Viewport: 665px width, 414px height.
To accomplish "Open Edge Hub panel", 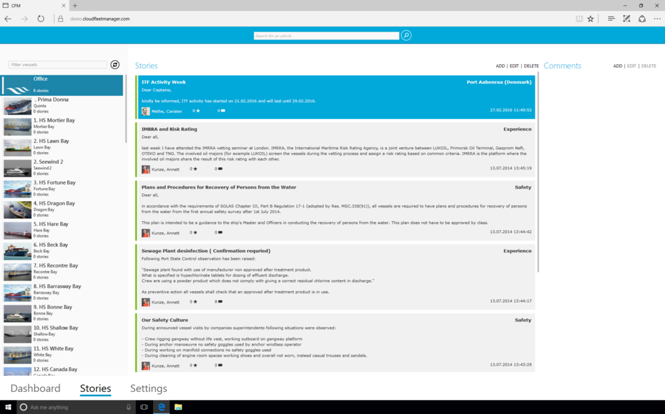I will click(611, 19).
